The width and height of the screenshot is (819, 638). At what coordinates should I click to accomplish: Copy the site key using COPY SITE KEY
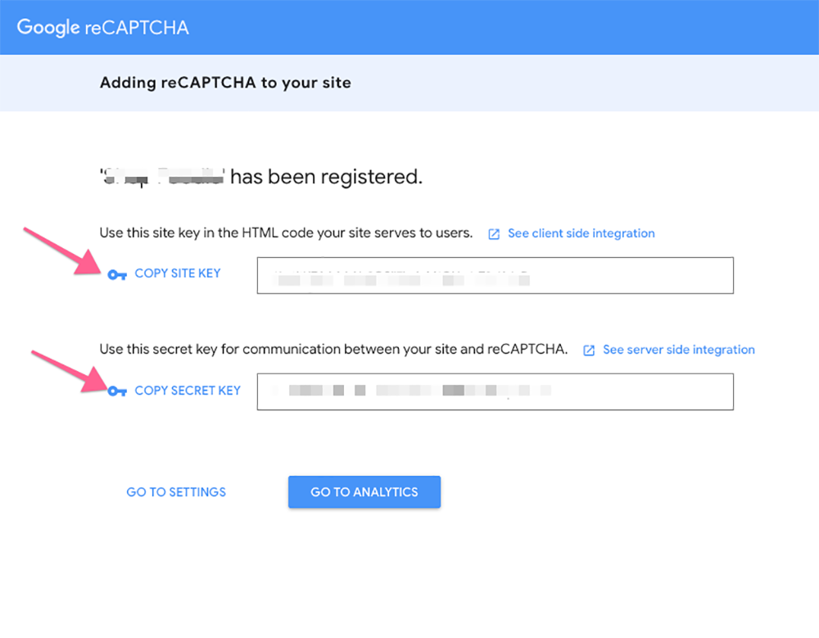[x=178, y=274]
